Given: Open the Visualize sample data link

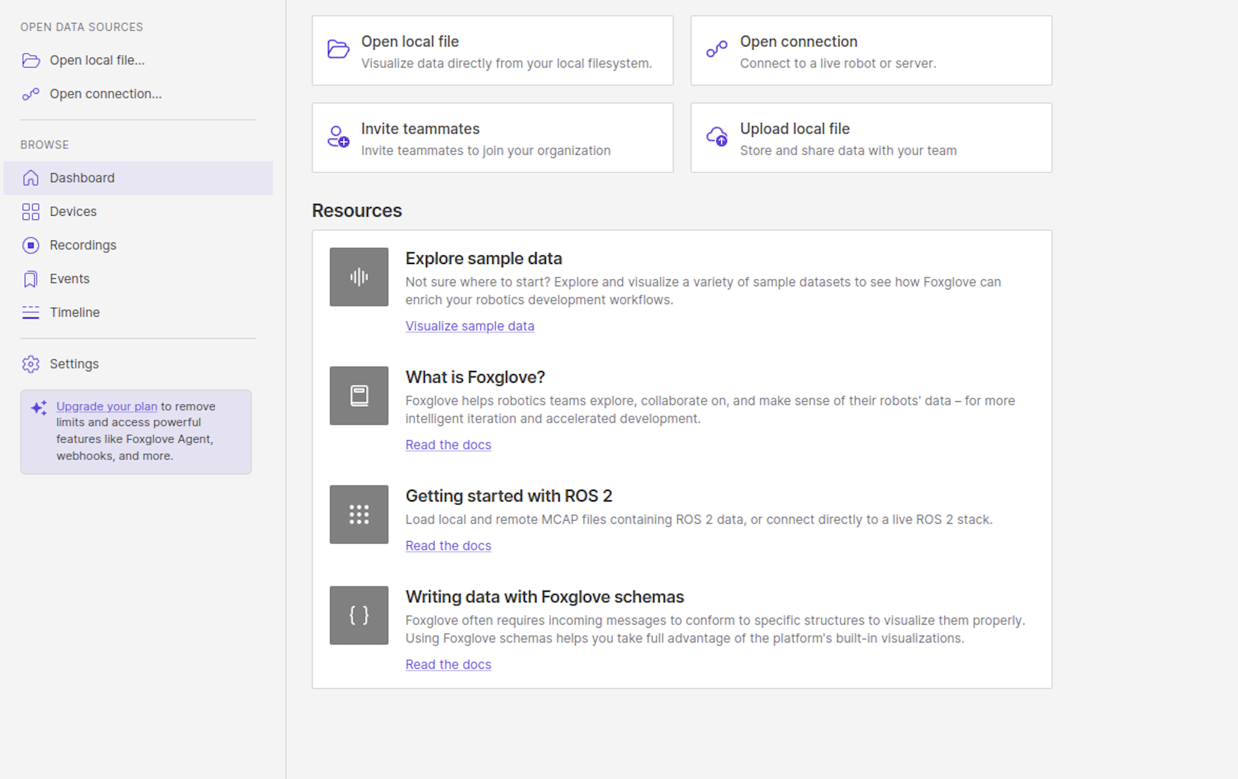Looking at the screenshot, I should tap(470, 326).
